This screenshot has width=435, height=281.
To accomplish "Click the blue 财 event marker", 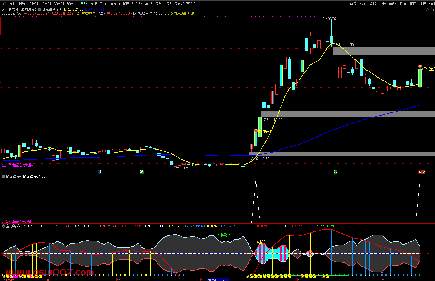I will (99, 172).
